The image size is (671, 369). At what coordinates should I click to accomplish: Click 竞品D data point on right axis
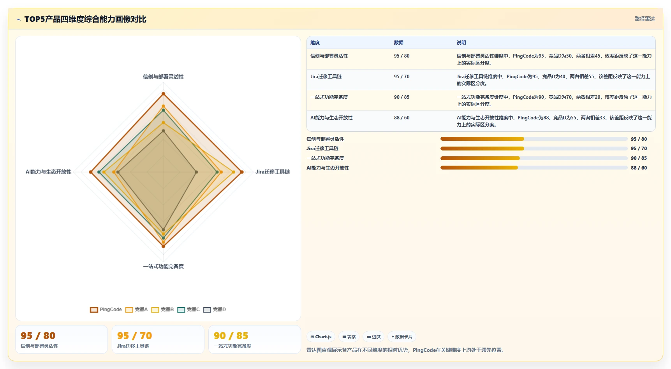tap(196, 172)
